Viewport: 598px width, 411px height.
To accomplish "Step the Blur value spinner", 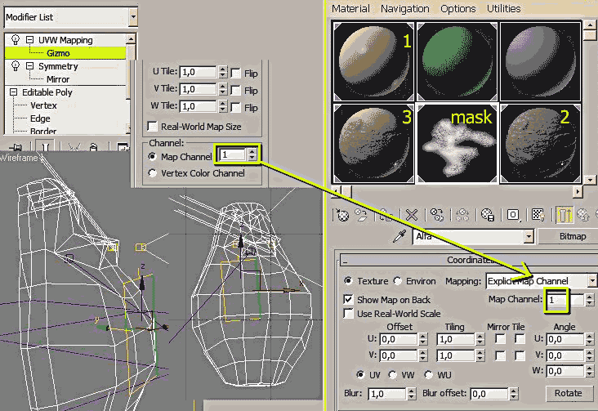I will (x=411, y=394).
